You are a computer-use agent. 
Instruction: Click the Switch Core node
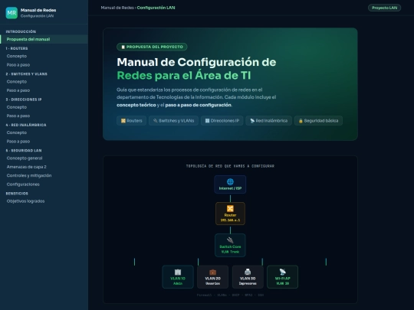tap(230, 245)
